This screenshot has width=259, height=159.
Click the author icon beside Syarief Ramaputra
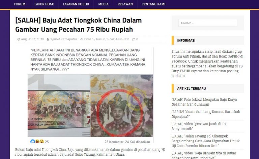(x=48, y=39)
